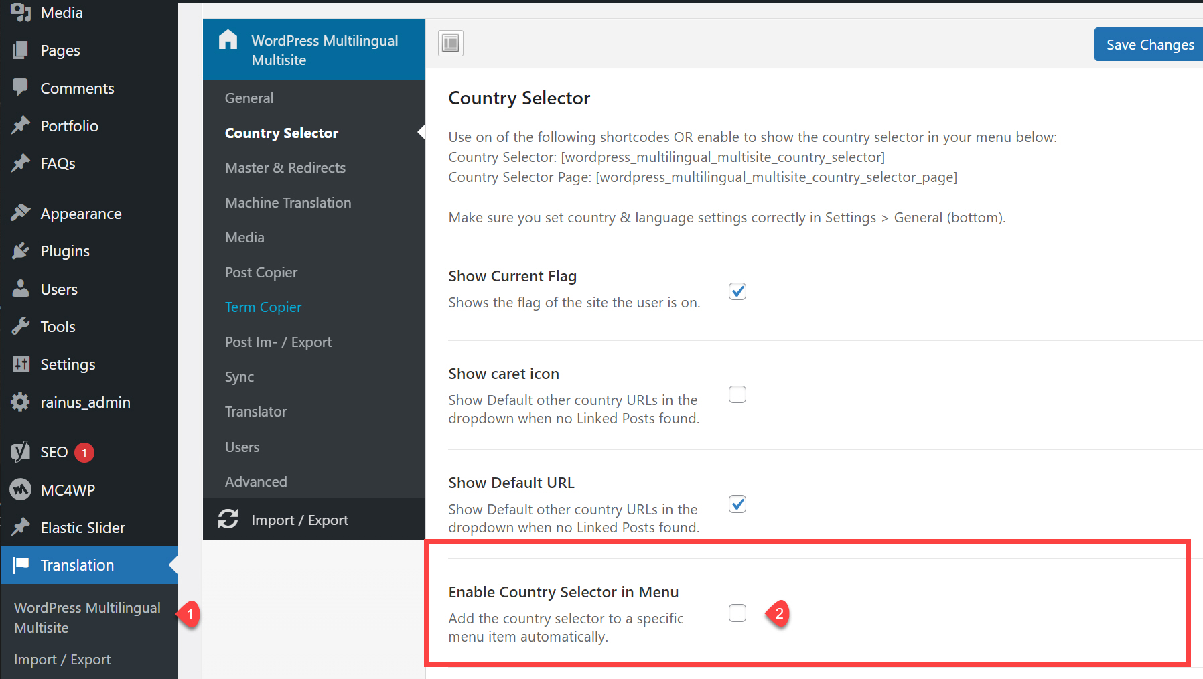Open the Users tab in plugin settings

click(x=314, y=447)
